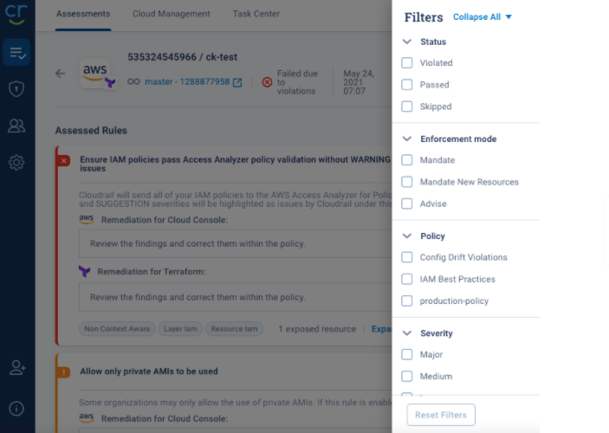Tick the IAM Best Practices checkbox
609x433 pixels.
point(407,279)
